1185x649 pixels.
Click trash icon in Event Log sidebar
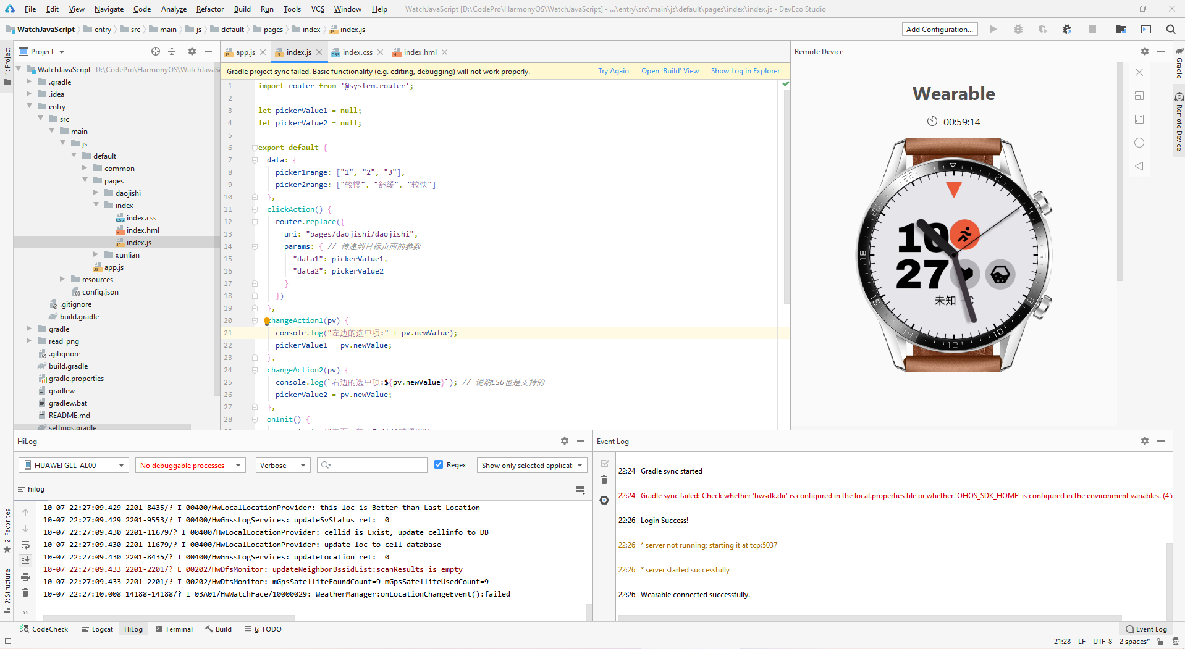coord(604,480)
